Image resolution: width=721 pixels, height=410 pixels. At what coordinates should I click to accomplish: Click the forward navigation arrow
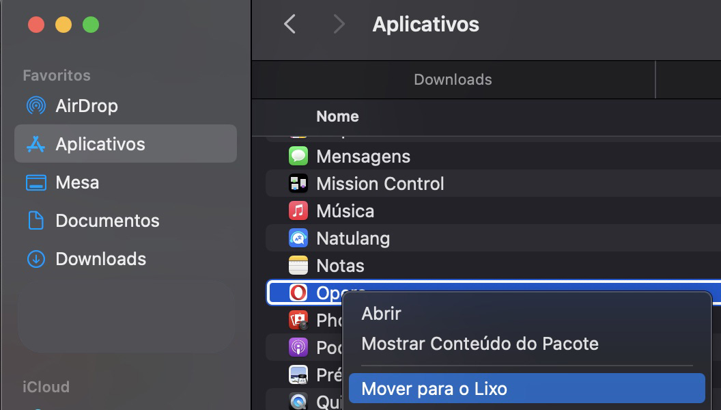[339, 23]
